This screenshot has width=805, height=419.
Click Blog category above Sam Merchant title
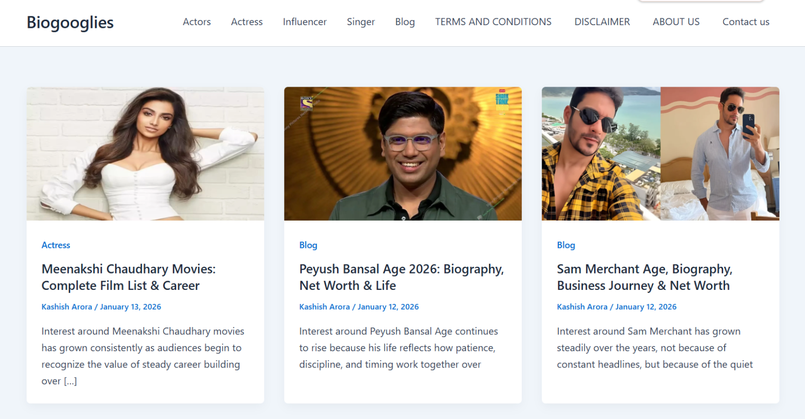coord(566,245)
